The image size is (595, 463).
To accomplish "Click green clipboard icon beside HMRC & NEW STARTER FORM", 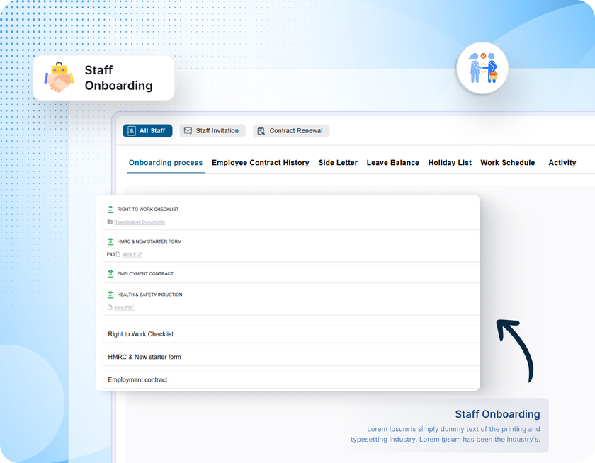I will 110,241.
